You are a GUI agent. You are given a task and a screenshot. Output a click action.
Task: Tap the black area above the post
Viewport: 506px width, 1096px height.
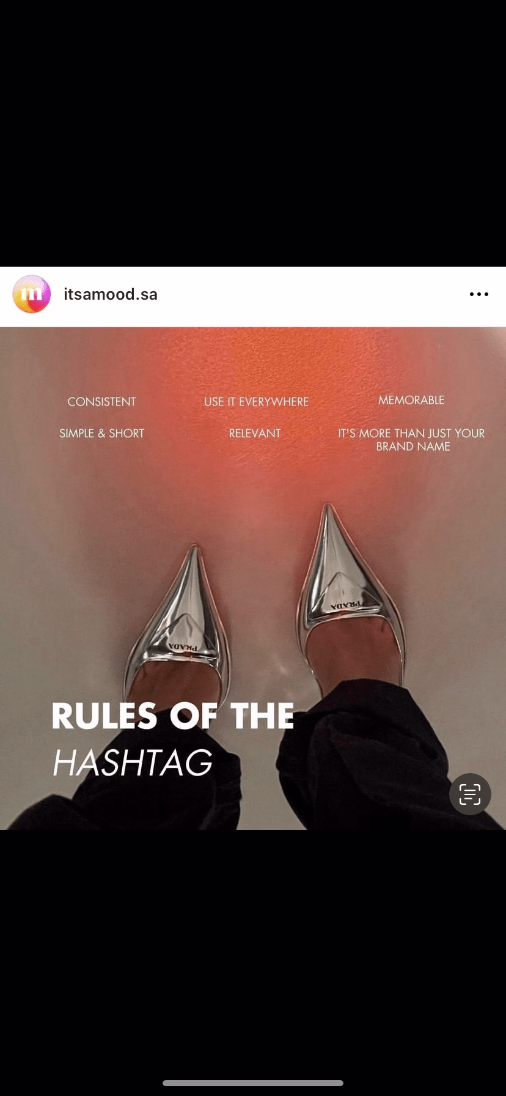pyautogui.click(x=253, y=133)
